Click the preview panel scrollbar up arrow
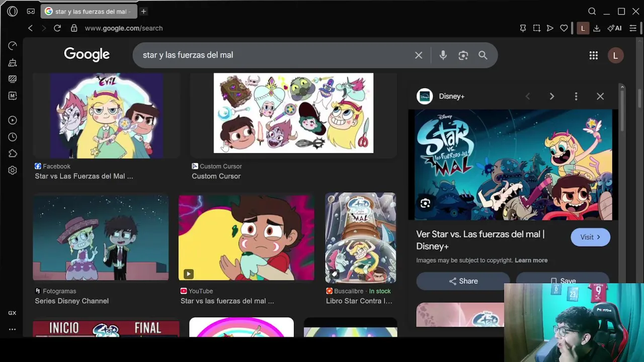The height and width of the screenshot is (362, 644). [622, 87]
